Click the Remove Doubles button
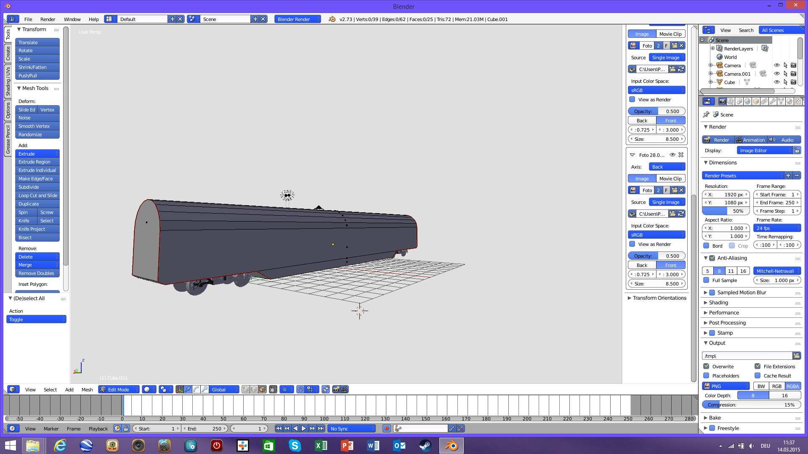Screen dimensions: 808x454 (37, 273)
